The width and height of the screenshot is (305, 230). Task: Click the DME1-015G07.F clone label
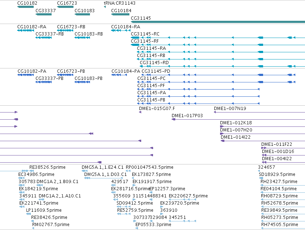point(157,109)
